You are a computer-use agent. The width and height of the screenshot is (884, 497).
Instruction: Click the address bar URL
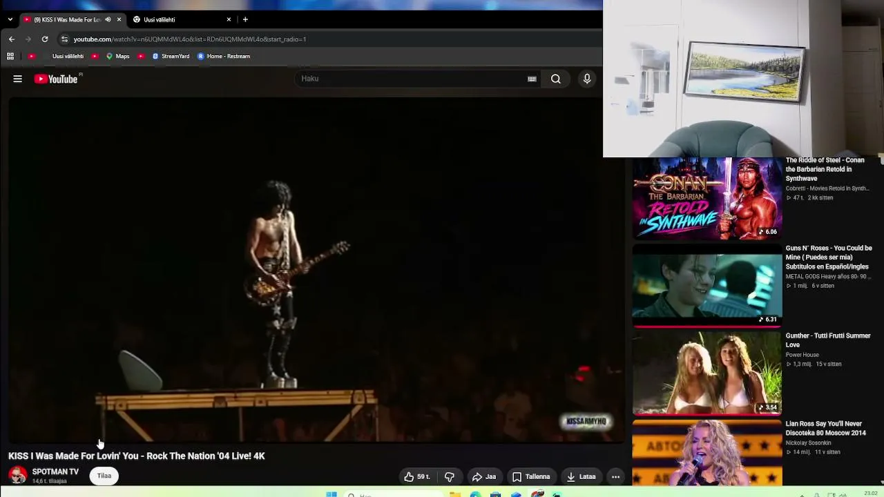coord(190,39)
